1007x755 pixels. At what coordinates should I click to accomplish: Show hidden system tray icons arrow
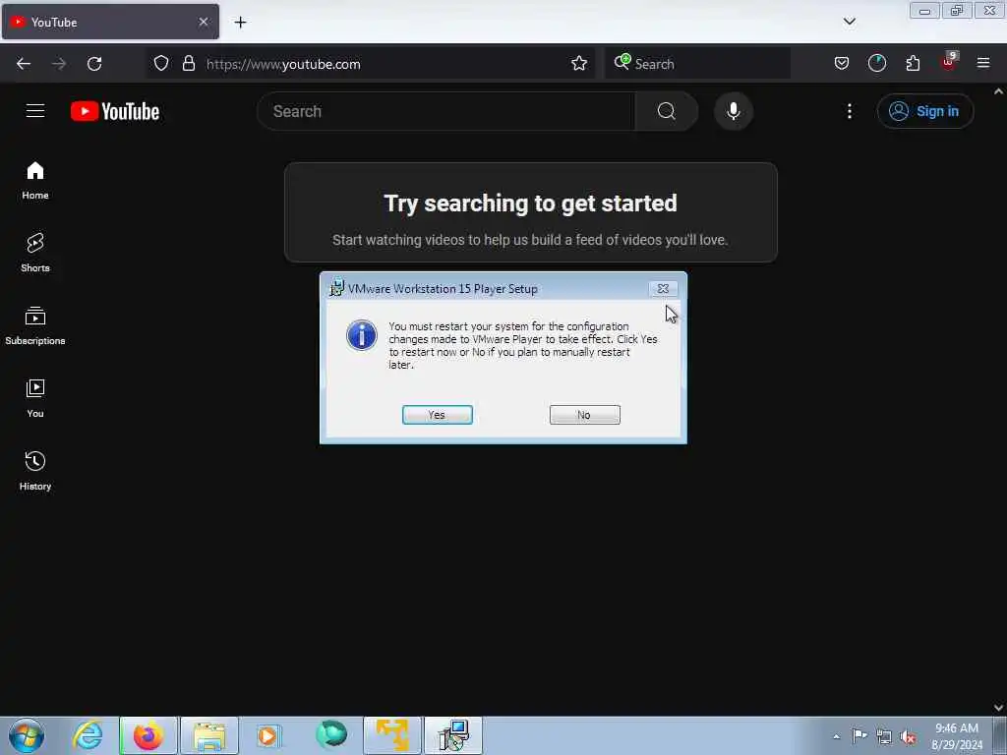click(x=836, y=736)
